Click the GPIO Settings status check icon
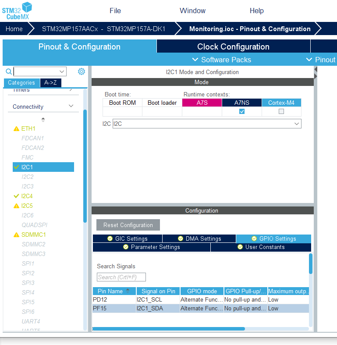The height and width of the screenshot is (345, 337). tap(254, 238)
